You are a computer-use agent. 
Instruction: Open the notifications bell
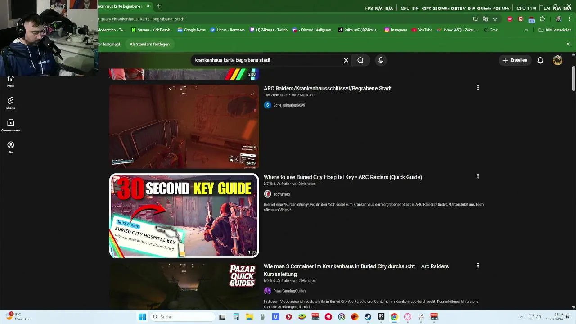540,60
